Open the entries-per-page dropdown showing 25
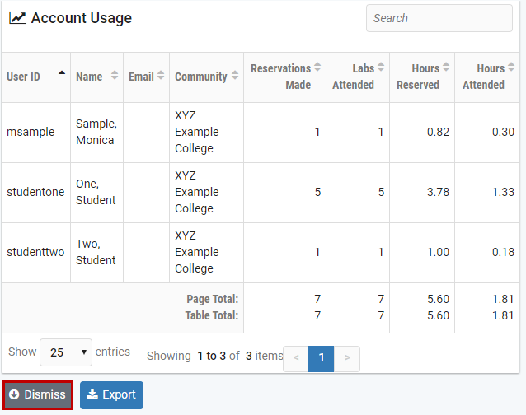Screen dimensions: 526x415 pyautogui.click(x=66, y=352)
